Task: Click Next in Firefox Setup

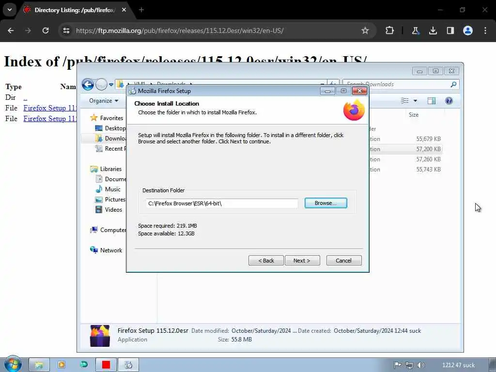Action: point(302,260)
